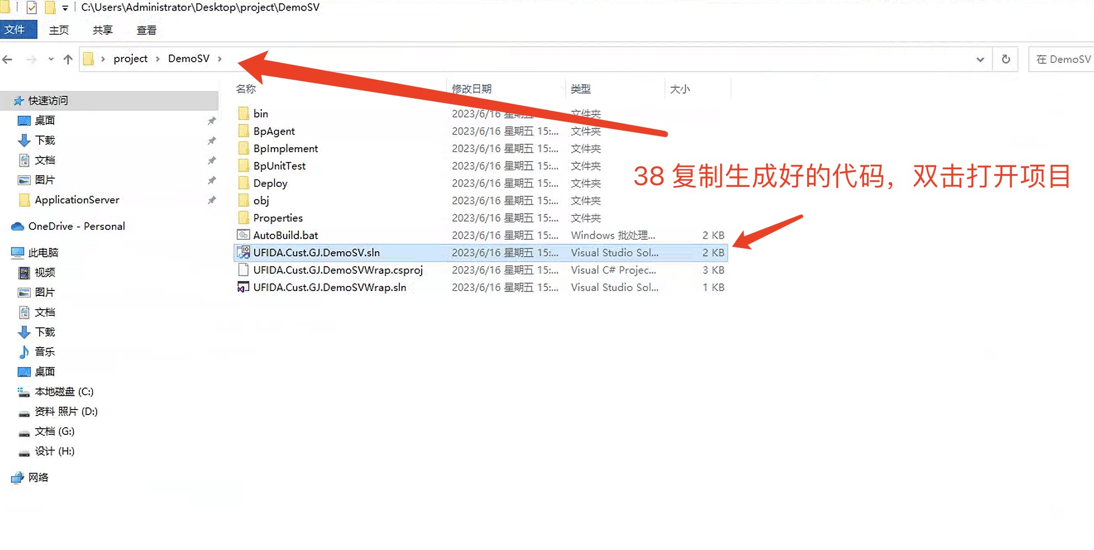Open the UFIDA.Cust.GJ.DemoSV.sln solution file icon

click(243, 252)
